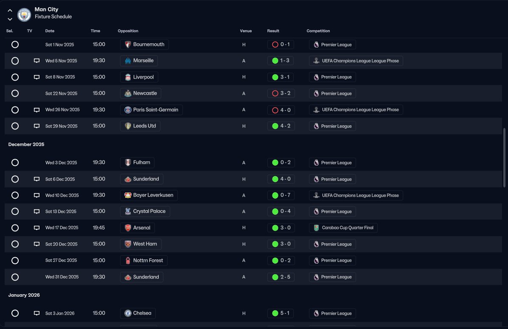Open Fulham club link

click(x=138, y=163)
